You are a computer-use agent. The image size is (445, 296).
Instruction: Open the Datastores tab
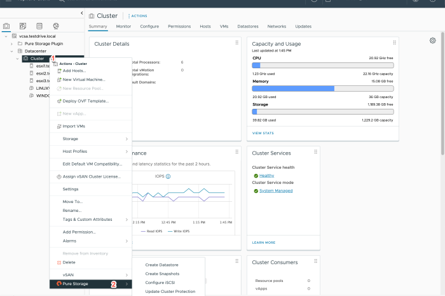pos(247,27)
